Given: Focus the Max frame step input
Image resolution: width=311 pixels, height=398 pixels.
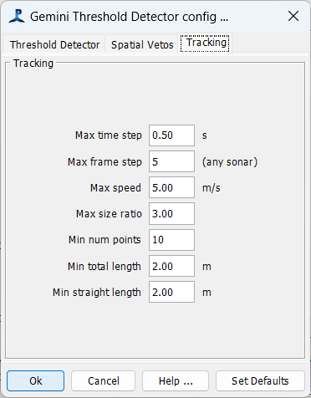Looking at the screenshot, I should pos(171,161).
